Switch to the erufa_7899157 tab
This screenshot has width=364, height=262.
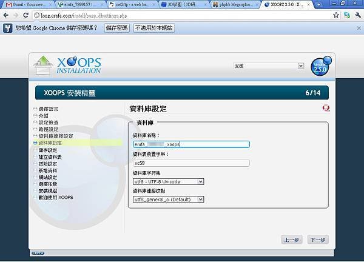coord(80,4)
